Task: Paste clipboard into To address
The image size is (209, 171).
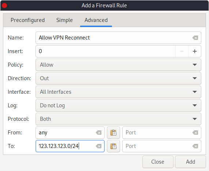Action: click(113, 146)
